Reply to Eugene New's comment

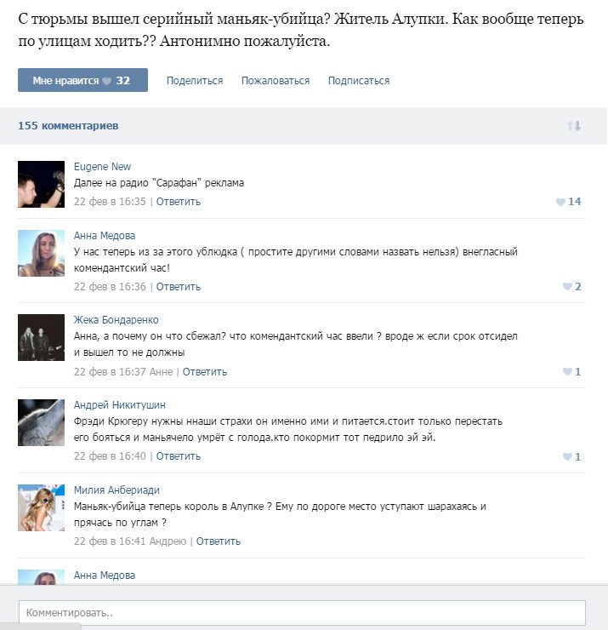click(x=179, y=202)
